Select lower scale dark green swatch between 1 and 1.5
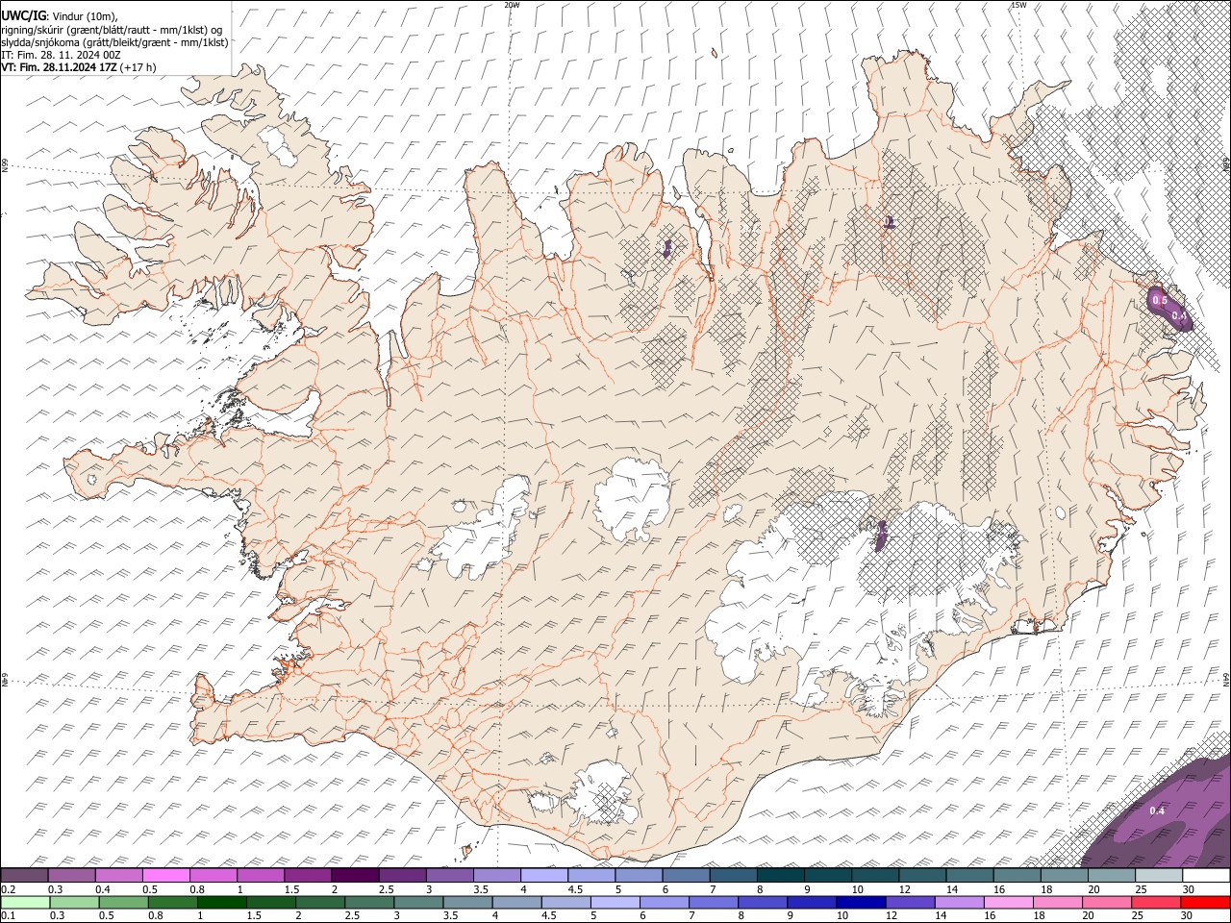The height and width of the screenshot is (923, 1231). pos(221,902)
